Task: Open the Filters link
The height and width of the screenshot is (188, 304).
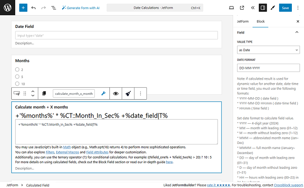Action: tap(50, 152)
